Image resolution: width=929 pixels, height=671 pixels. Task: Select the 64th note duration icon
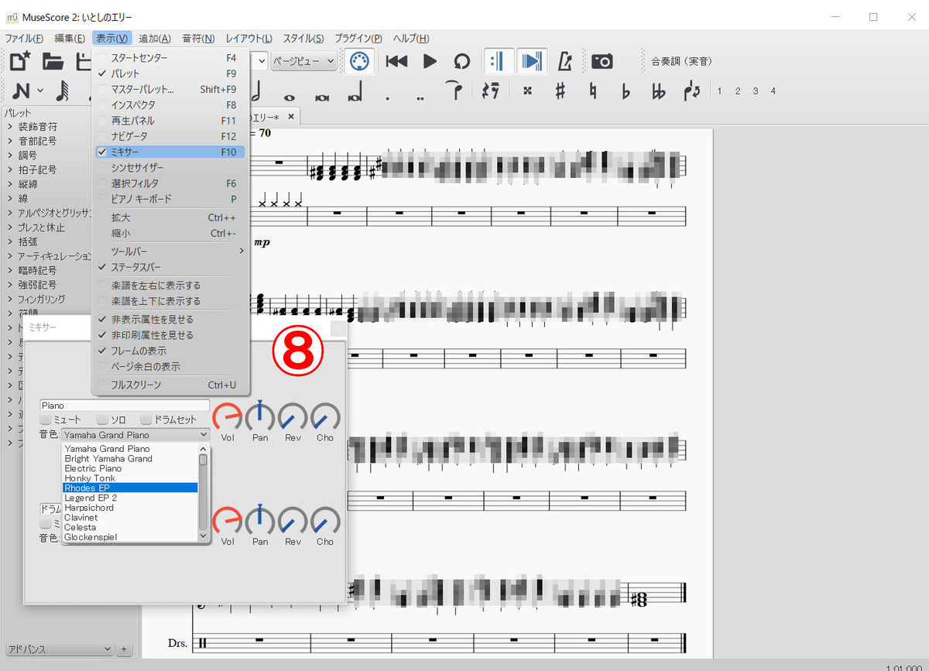coord(63,91)
